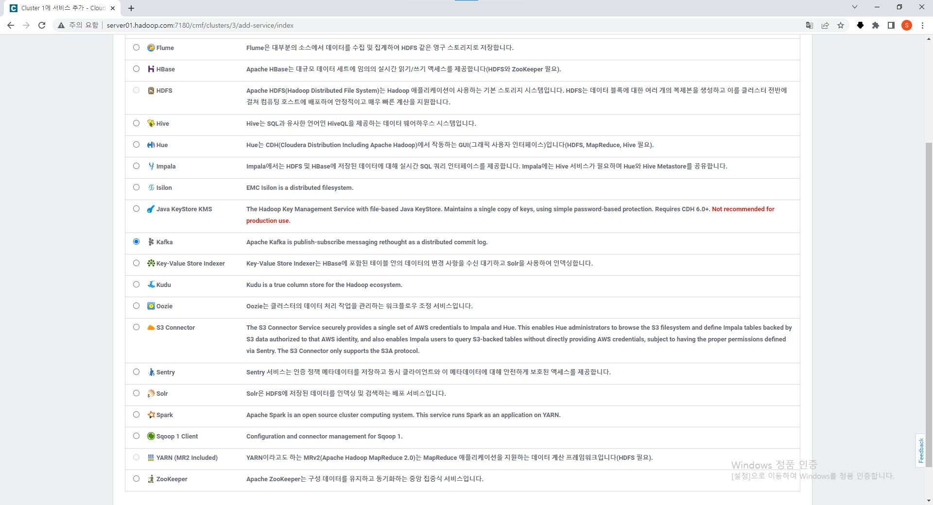The width and height of the screenshot is (933, 505).
Task: Select the Hive radio button
Action: tap(136, 123)
